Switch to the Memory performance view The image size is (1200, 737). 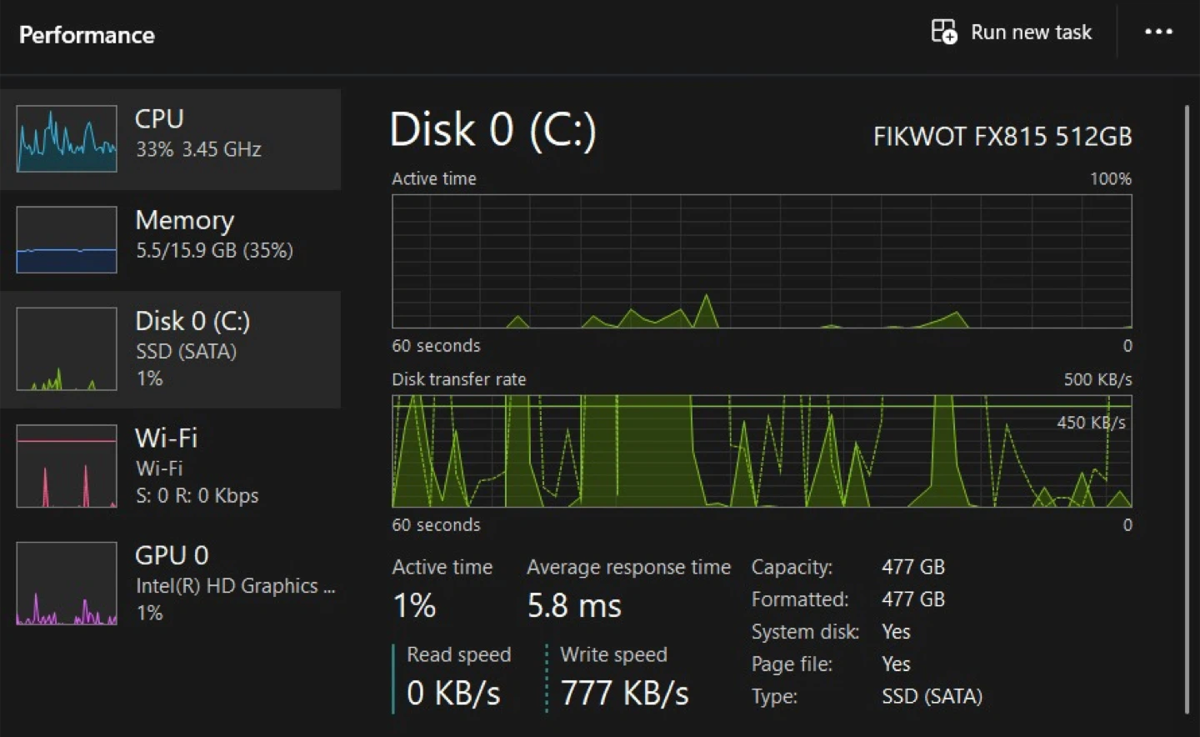pyautogui.click(x=213, y=234)
